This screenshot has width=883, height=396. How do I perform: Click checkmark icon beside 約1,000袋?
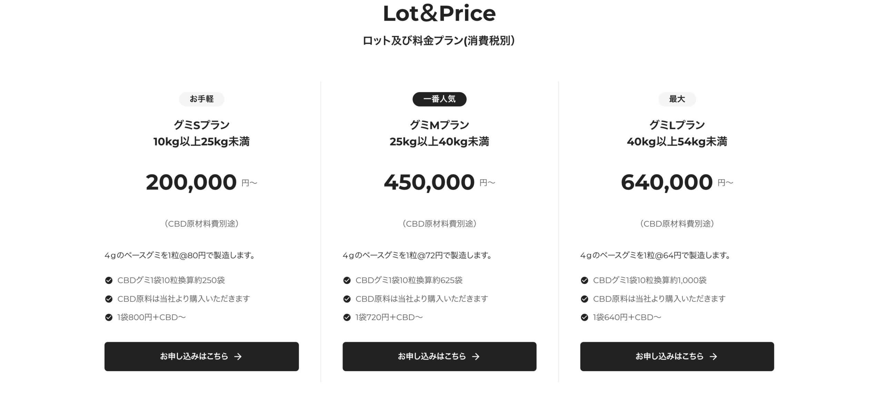(x=584, y=280)
